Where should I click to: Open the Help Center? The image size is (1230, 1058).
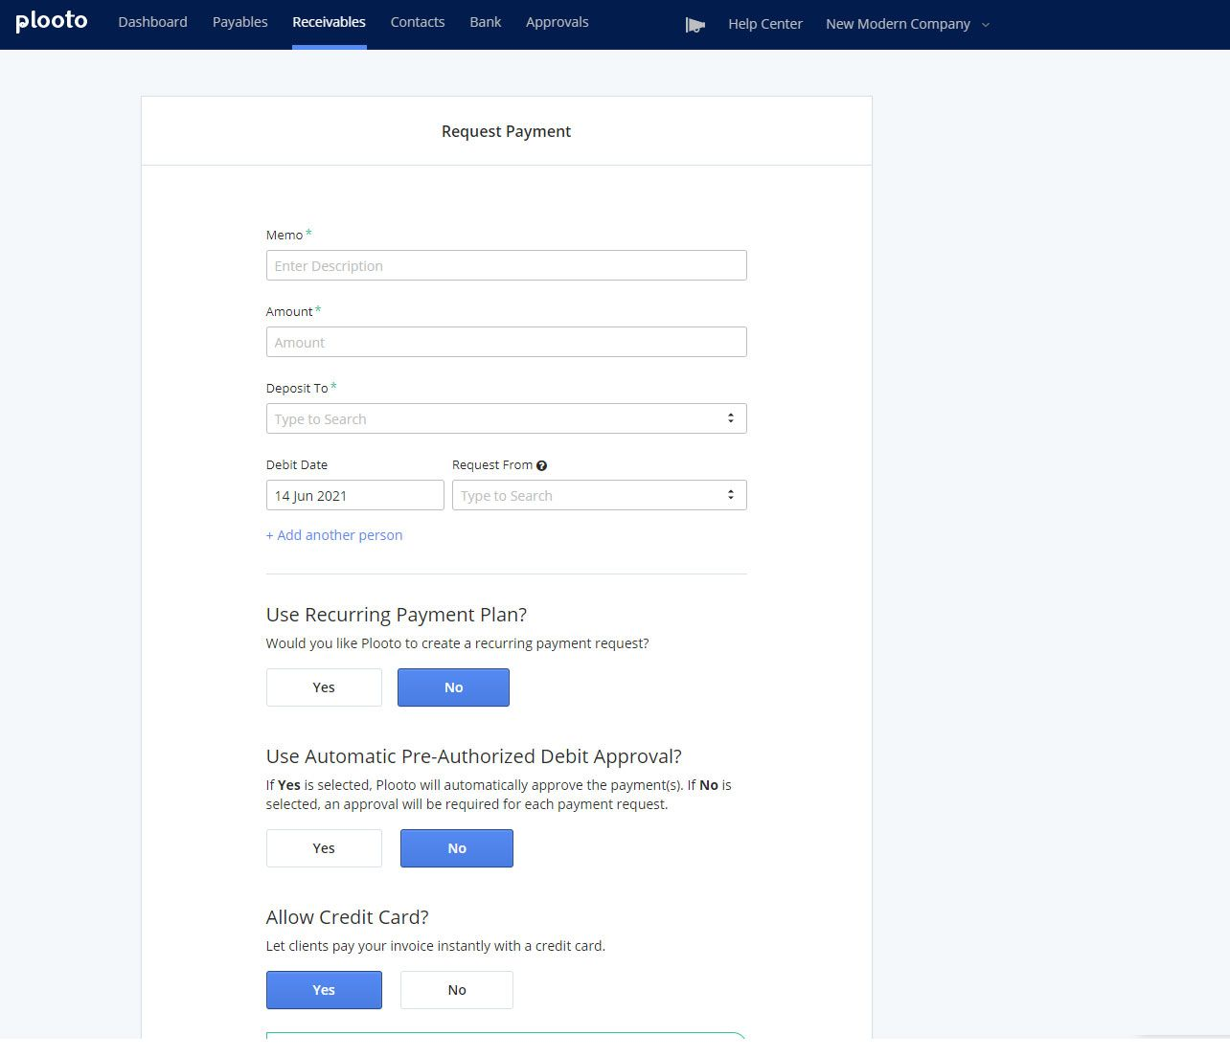764,24
